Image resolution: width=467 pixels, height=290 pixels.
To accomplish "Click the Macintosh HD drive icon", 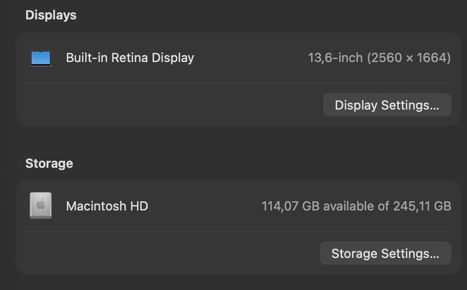I will click(40, 205).
